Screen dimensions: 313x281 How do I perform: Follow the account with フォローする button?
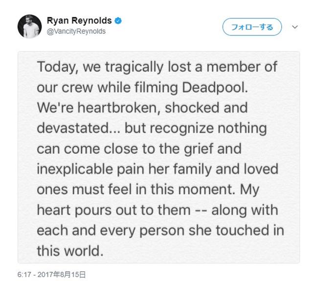252,27
